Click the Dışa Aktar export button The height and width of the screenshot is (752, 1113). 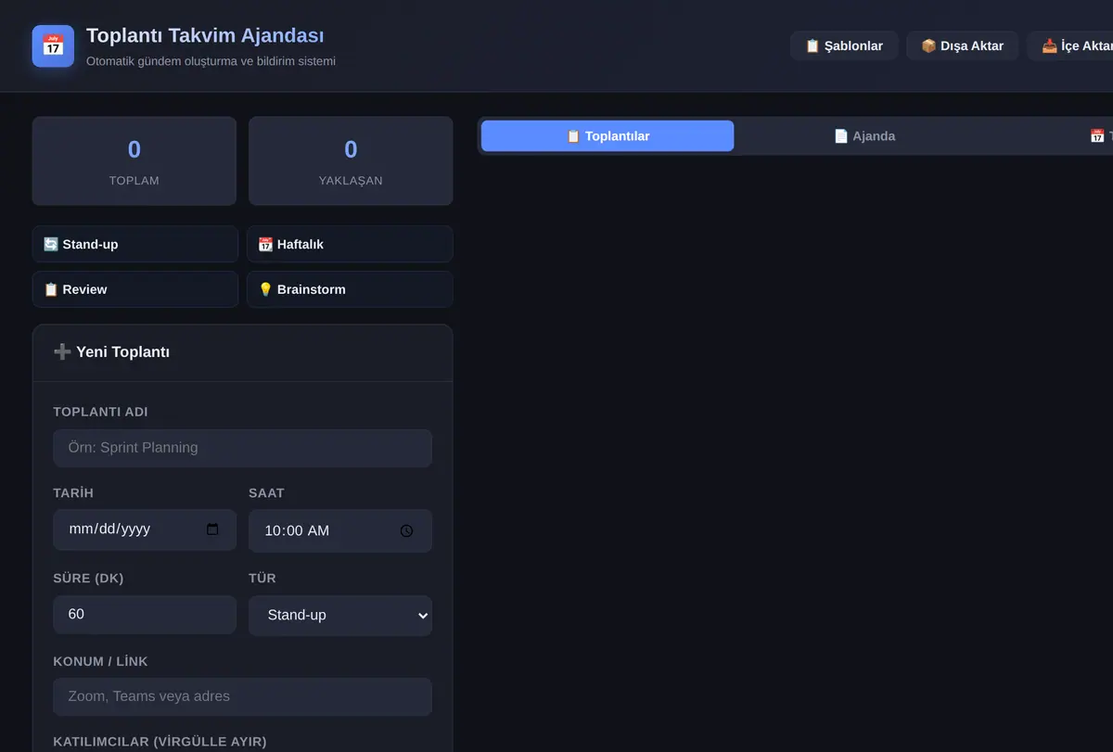pyautogui.click(x=962, y=45)
